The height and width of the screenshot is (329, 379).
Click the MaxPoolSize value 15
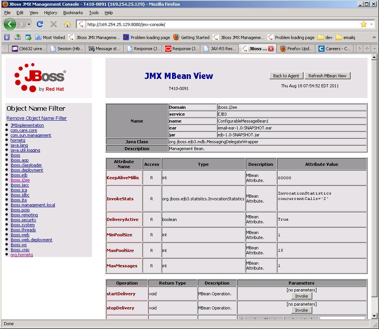tap(281, 250)
